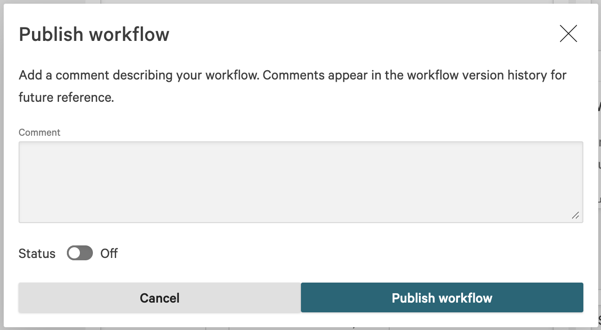Click the teal Publish workflow button

pyautogui.click(x=442, y=297)
